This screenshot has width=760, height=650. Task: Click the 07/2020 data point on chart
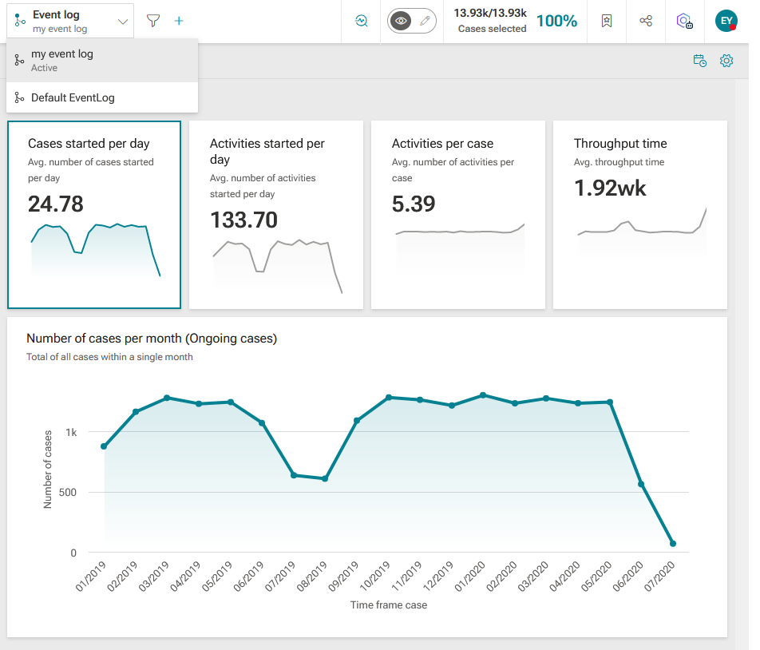pos(673,544)
